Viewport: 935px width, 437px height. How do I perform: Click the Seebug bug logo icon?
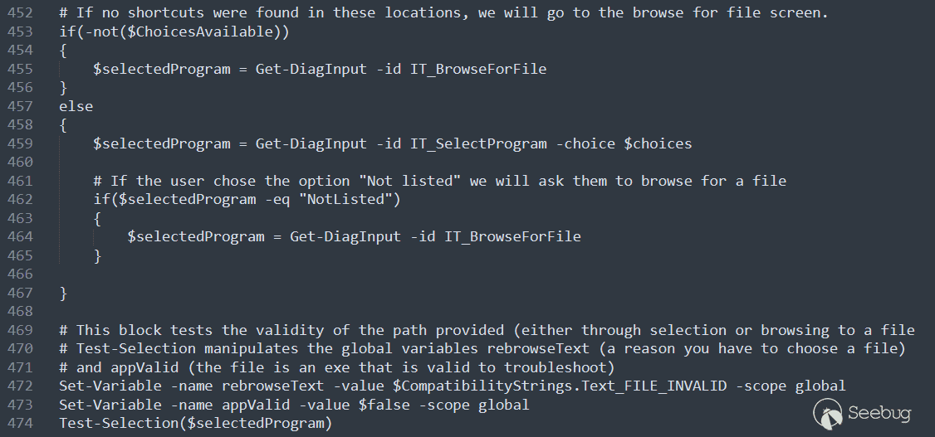point(826,412)
